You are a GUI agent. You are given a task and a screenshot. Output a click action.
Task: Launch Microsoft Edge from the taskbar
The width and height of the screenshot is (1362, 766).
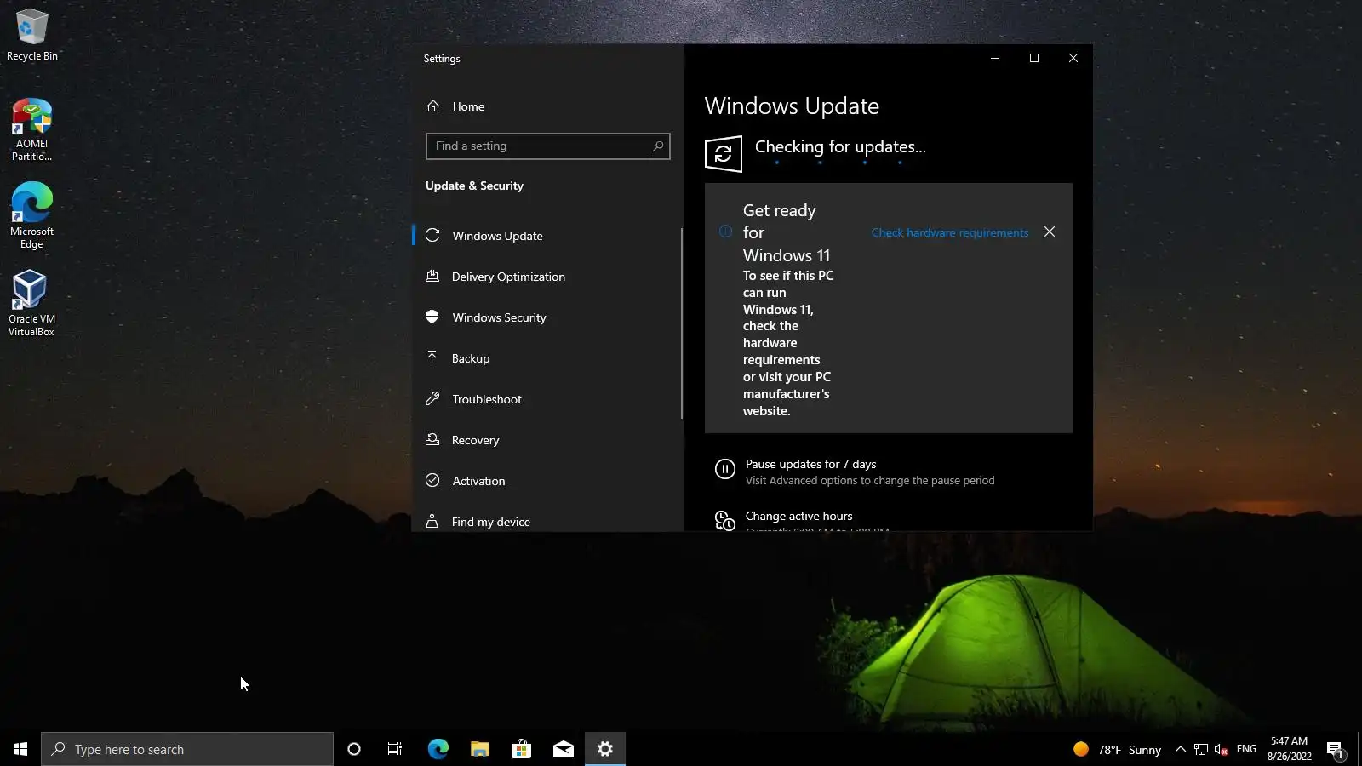[438, 749]
